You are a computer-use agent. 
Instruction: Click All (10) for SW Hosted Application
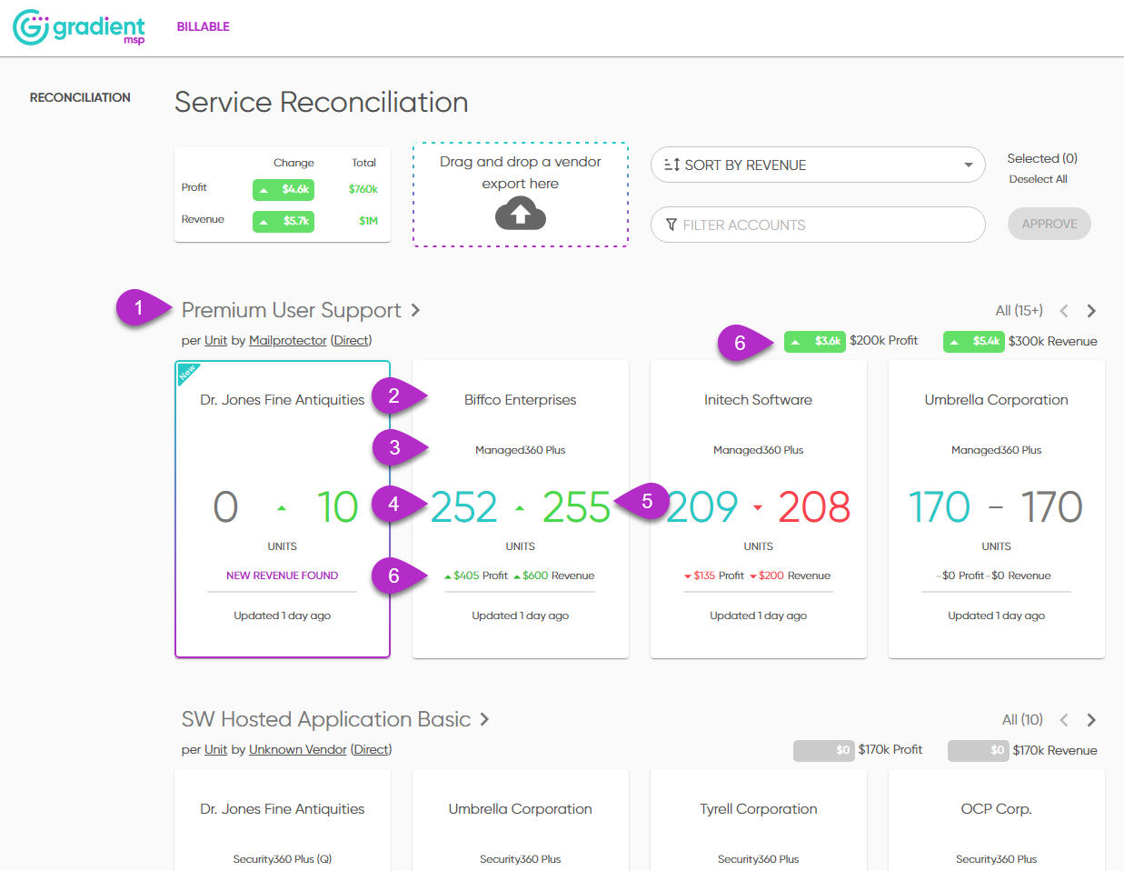pyautogui.click(x=1022, y=719)
